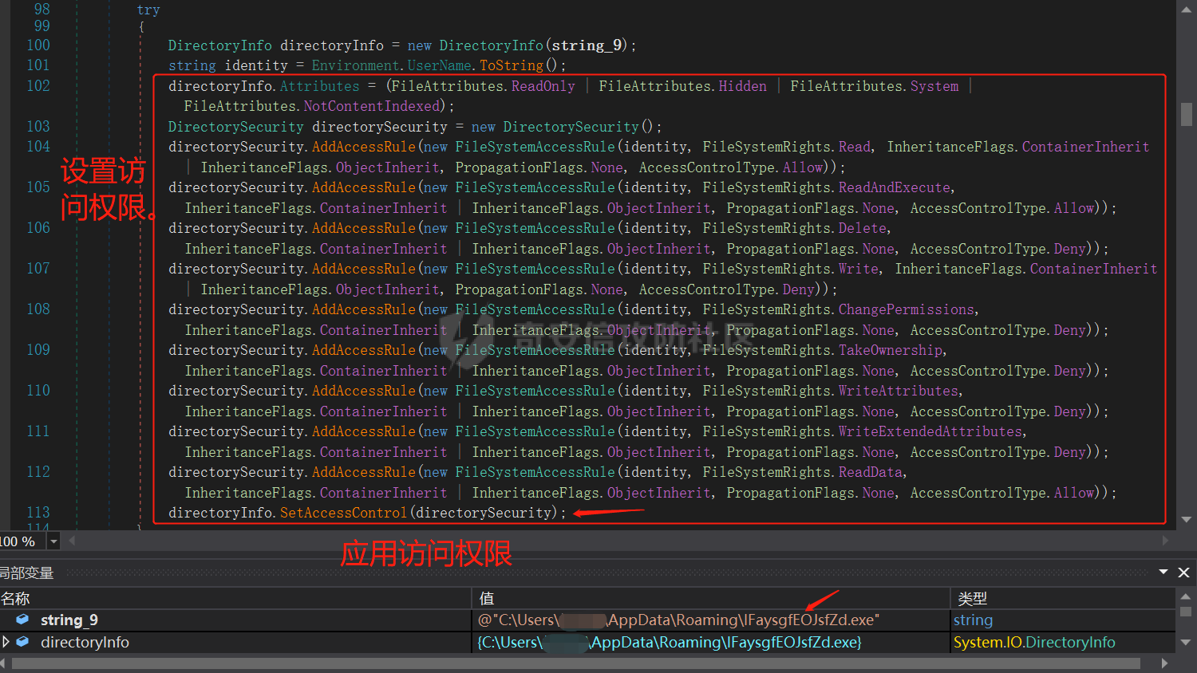Click 'ToString' on line 101
Image resolution: width=1197 pixels, height=673 pixels.
(x=511, y=65)
